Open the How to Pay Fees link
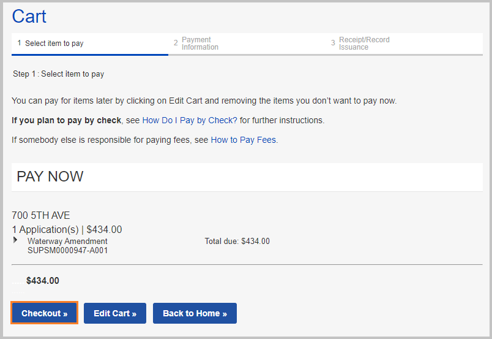492x339 pixels. point(244,140)
